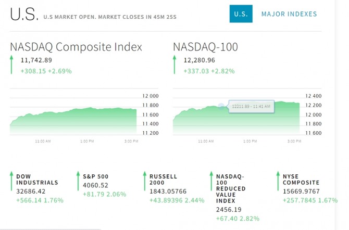Open the S&P 500 index link
This screenshot has width=349, height=230.
pos(95,176)
